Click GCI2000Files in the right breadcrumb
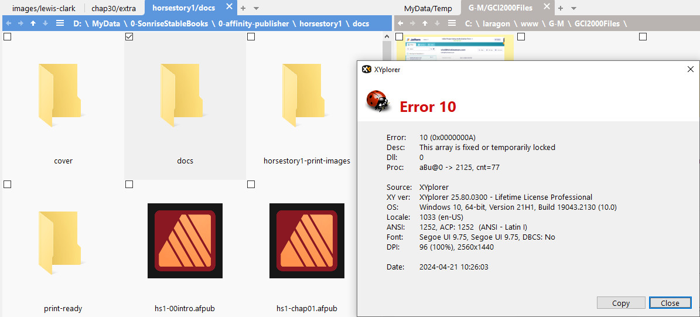700x317 pixels. (597, 23)
